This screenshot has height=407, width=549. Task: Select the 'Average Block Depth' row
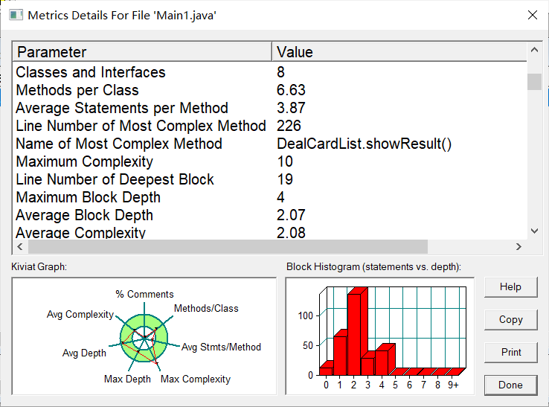click(270, 215)
